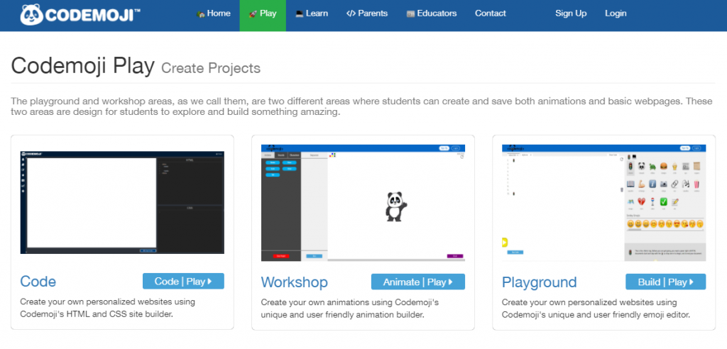Open the Workshop panda animation thumbnail
The width and height of the screenshot is (727, 349).
pos(363,203)
